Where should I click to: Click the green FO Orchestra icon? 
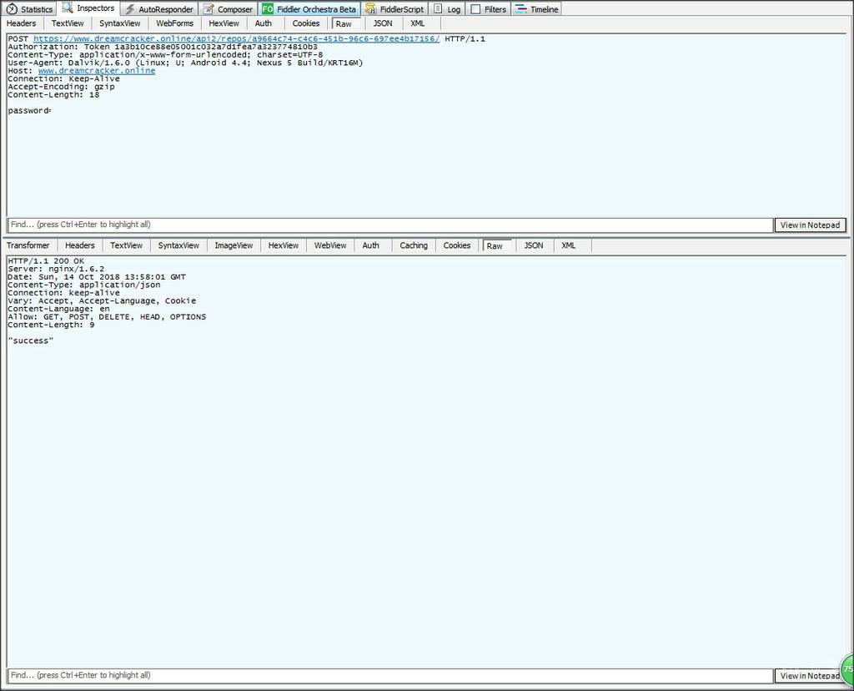(268, 9)
